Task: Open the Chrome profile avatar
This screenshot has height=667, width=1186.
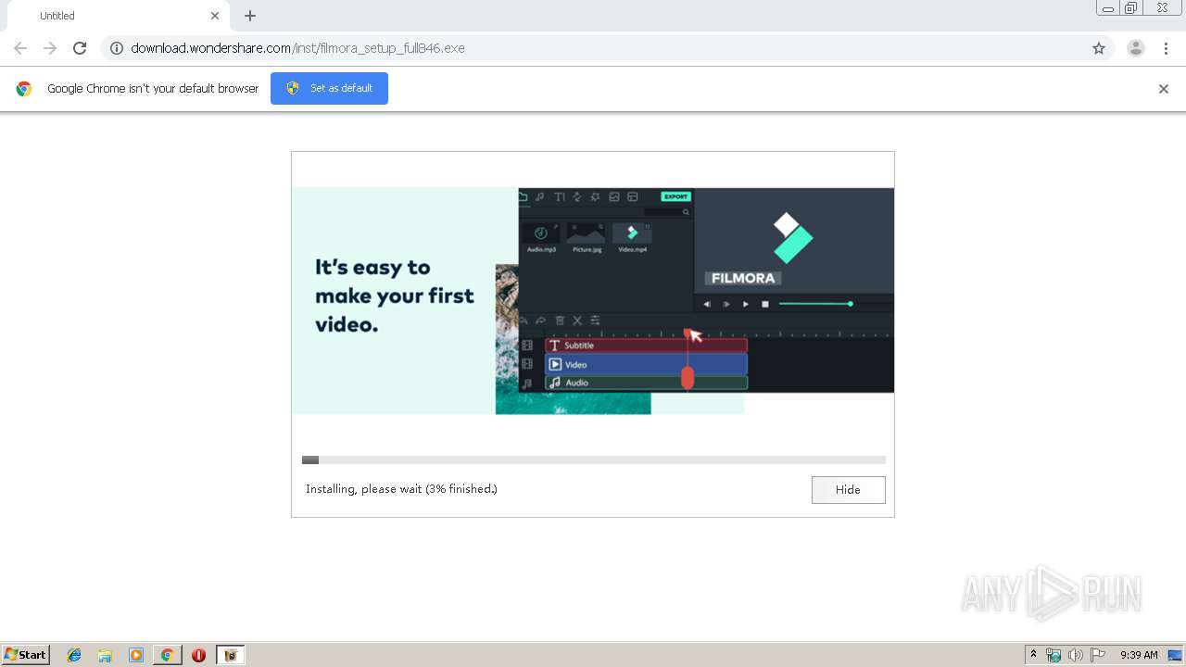Action: pos(1136,48)
